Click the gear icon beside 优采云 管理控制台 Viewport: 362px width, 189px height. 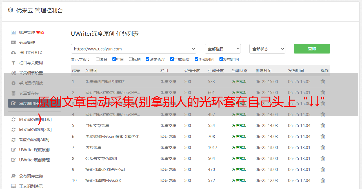click(x=10, y=10)
